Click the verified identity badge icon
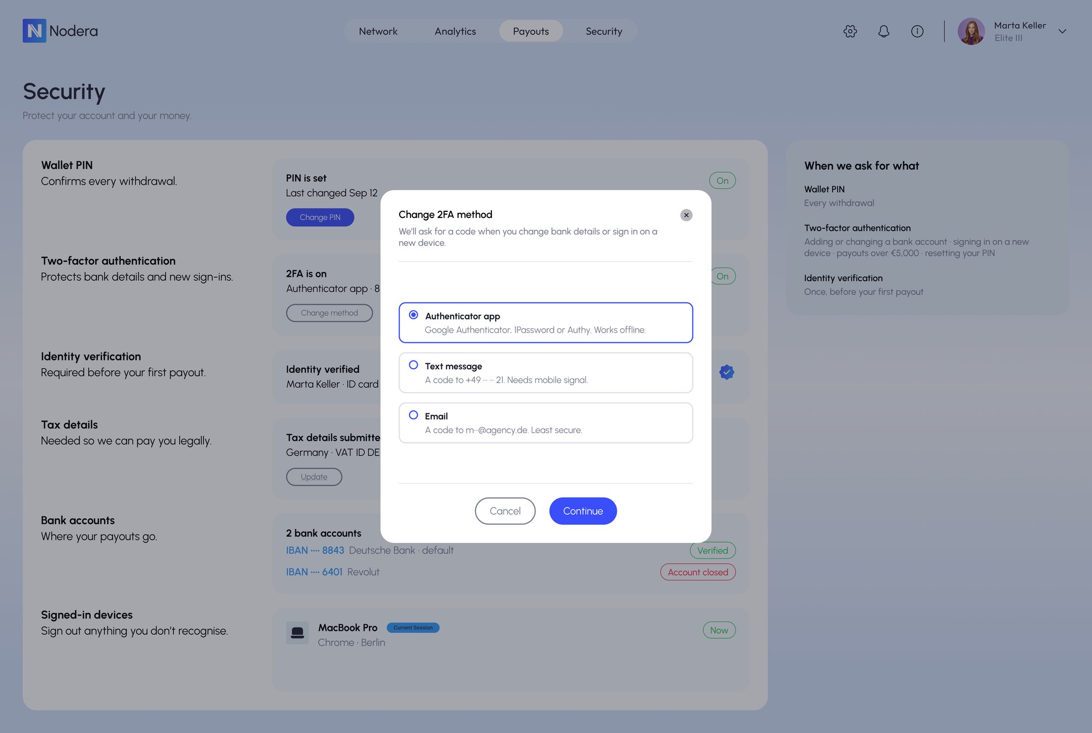 [x=727, y=372]
